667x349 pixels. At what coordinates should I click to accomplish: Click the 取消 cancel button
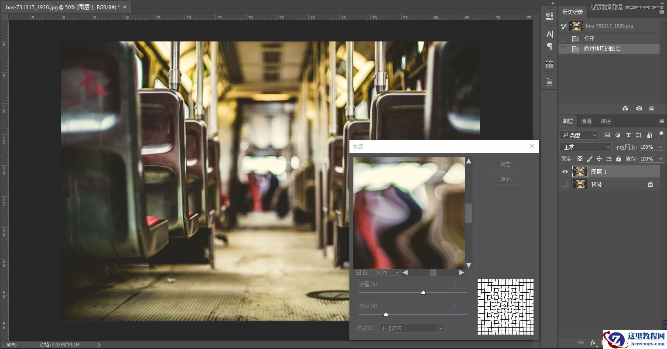coord(505,179)
